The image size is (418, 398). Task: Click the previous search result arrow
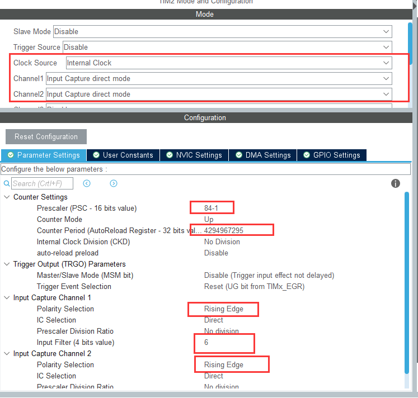tap(87, 183)
